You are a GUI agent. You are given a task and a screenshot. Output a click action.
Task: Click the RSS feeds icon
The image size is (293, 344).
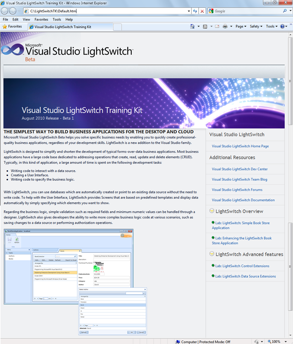(205, 27)
